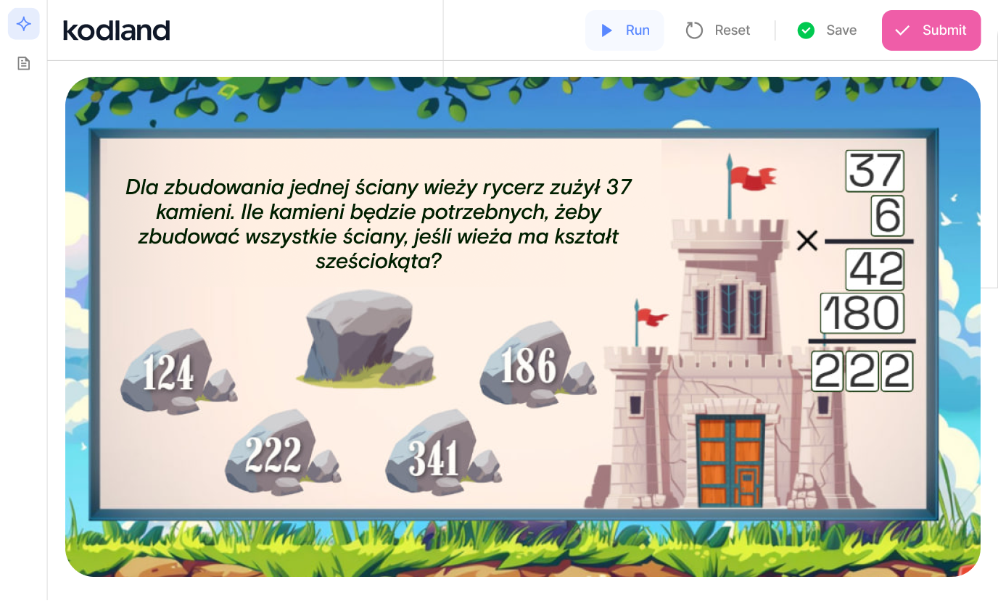Click the Save button

828,30
